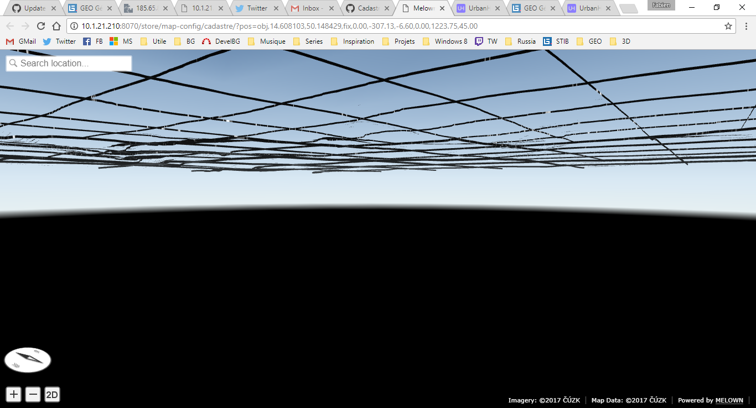Screen dimensions: 756x408
Task: Click the zoom-out minus control on the map
Action: pyautogui.click(x=33, y=394)
